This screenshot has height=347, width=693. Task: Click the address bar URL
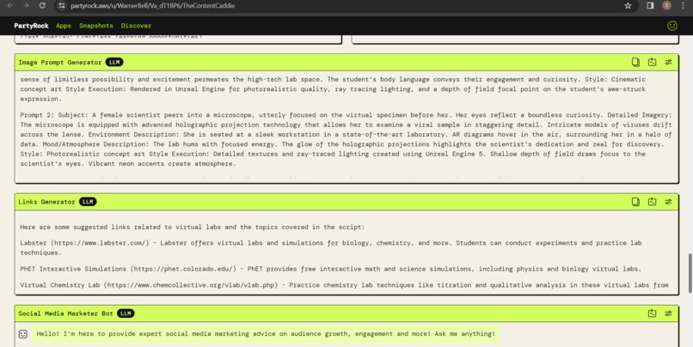[152, 6]
